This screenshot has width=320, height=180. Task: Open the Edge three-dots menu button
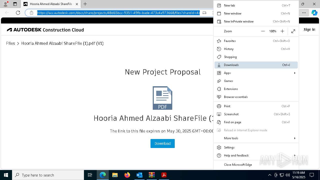click(304, 13)
